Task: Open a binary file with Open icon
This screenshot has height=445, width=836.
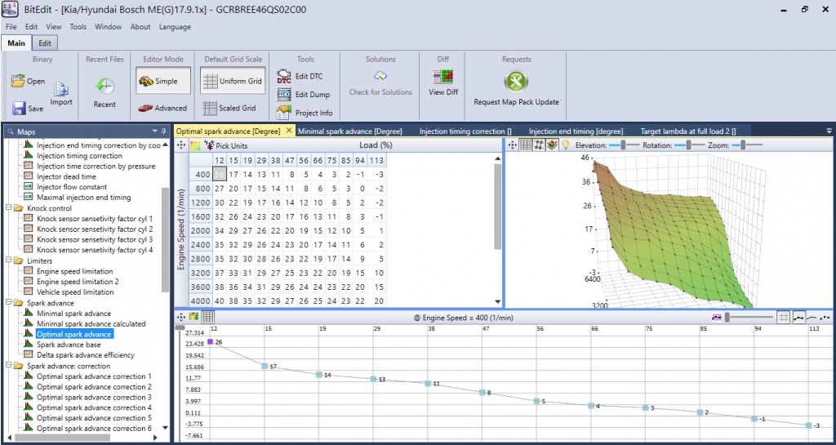Action: (x=18, y=82)
